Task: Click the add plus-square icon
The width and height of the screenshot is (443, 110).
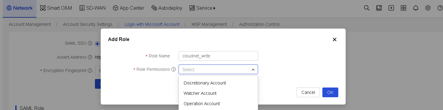Action: pyautogui.click(x=391, y=8)
